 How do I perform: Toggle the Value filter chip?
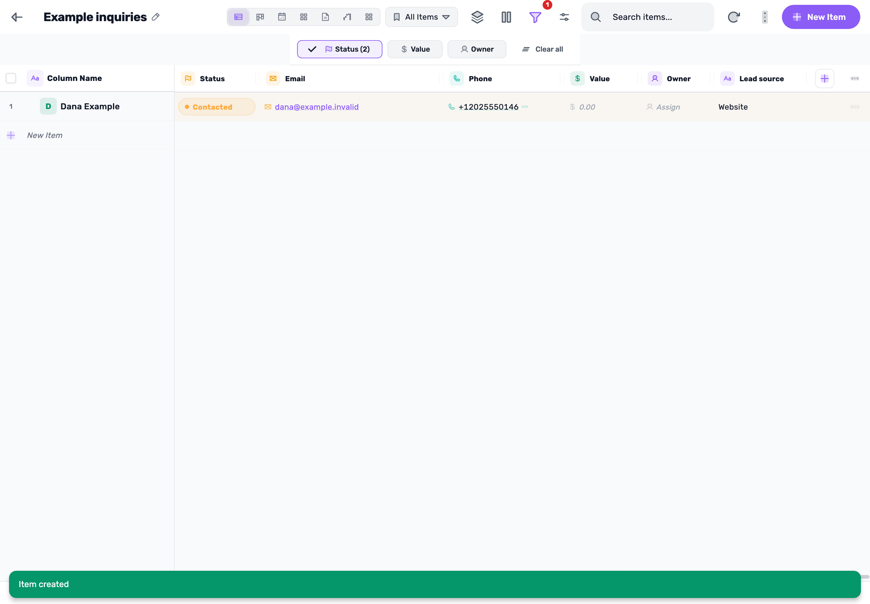click(x=415, y=49)
